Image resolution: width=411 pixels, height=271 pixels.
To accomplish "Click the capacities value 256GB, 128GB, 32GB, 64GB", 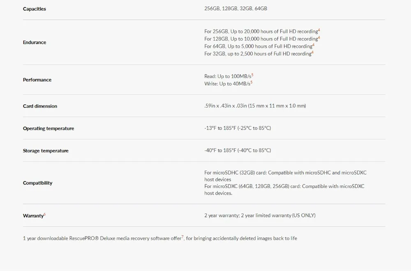I will coord(236,8).
